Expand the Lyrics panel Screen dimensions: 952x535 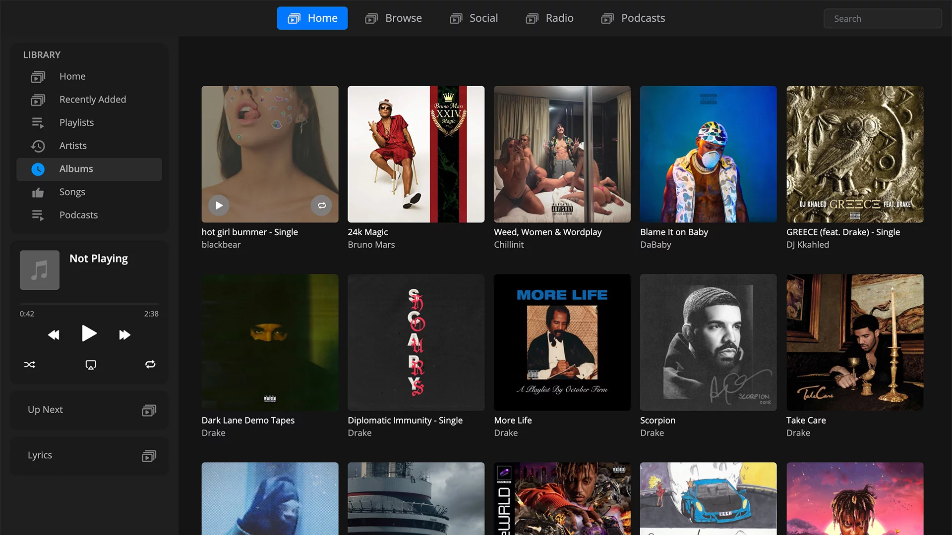point(149,455)
